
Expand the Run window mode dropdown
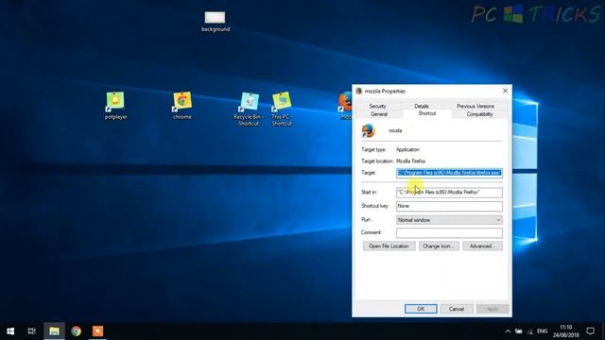[449, 220]
